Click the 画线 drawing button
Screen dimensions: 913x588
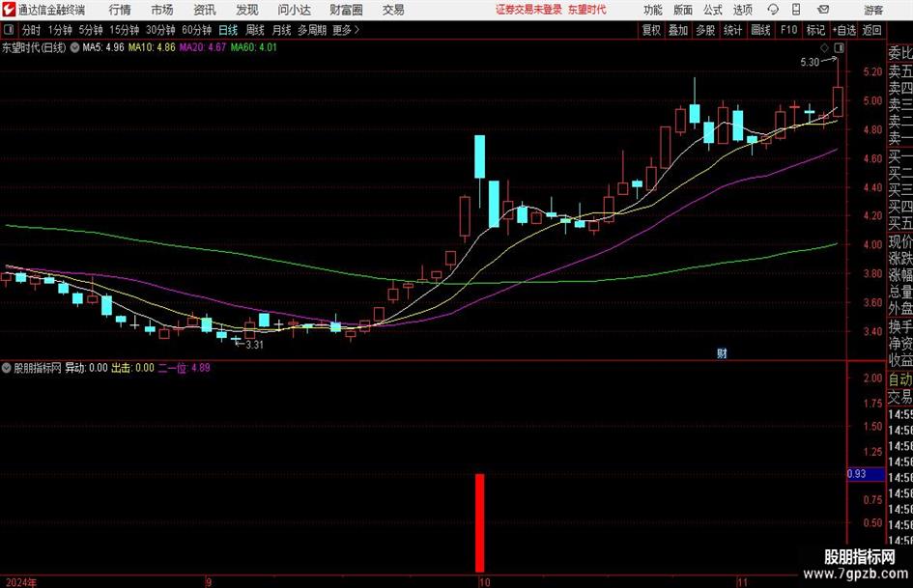760,30
